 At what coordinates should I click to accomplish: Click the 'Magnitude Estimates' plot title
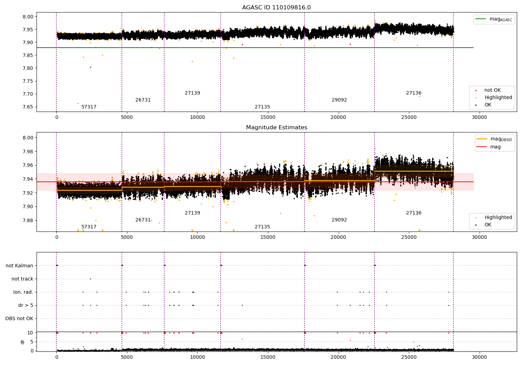(x=276, y=128)
